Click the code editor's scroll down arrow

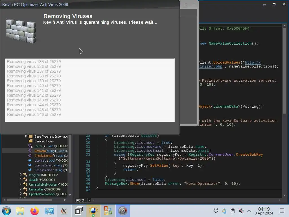click(285, 195)
